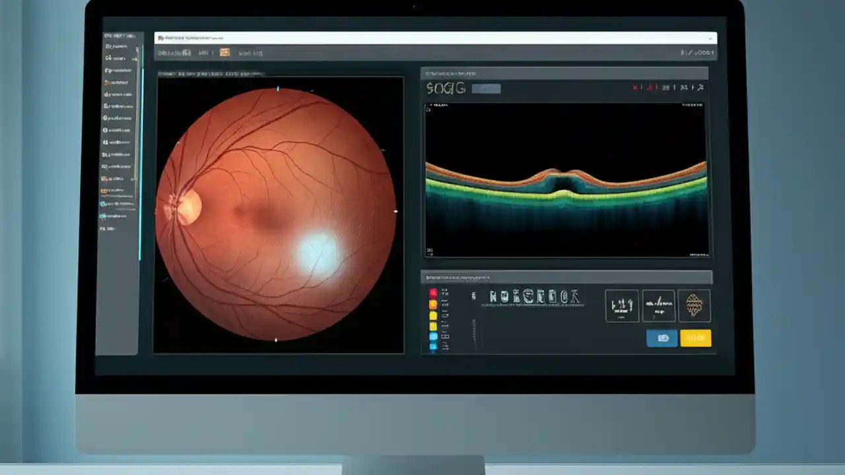Viewport: 845px width, 475px height.
Task: Open the analysis results panel title bar
Action: [x=568, y=277]
